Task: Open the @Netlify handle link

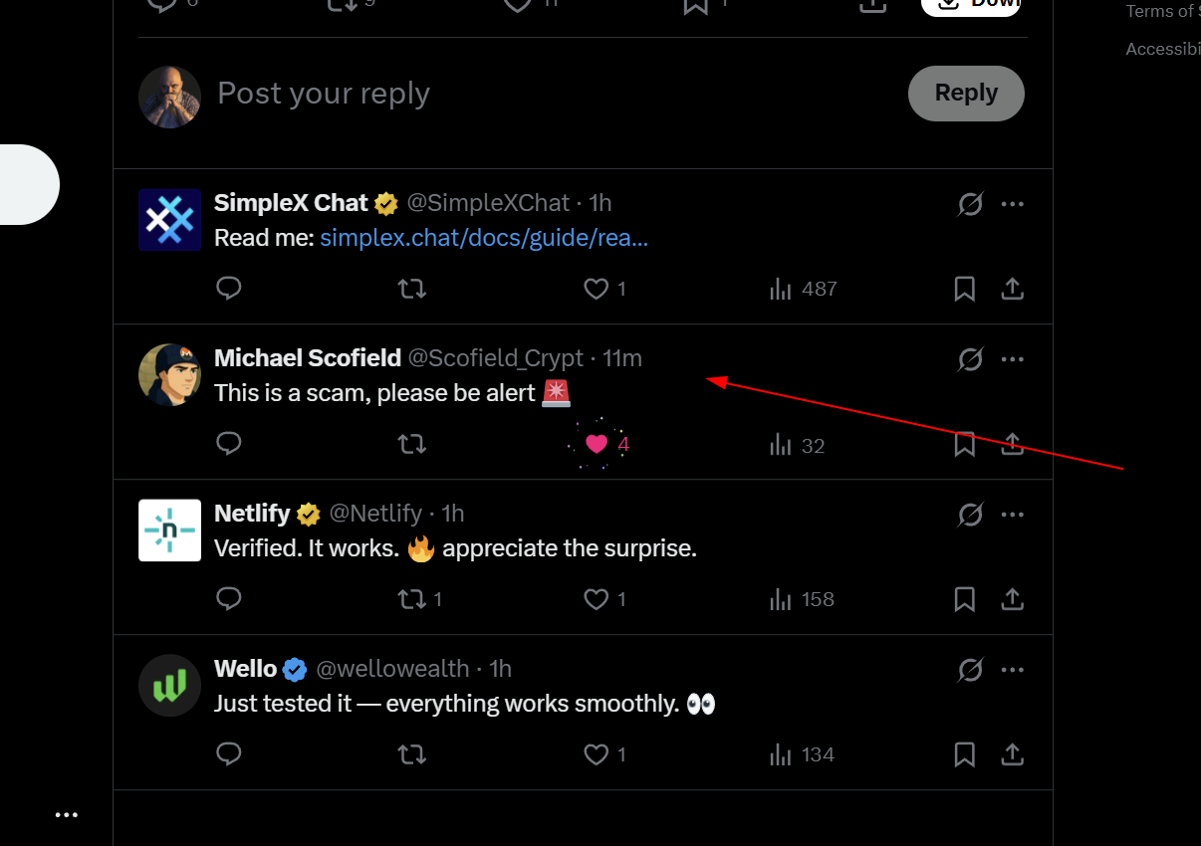Action: click(375, 514)
